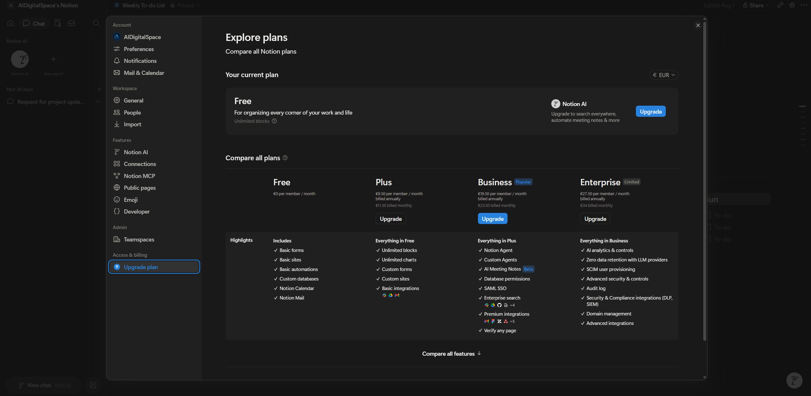Image resolution: width=811 pixels, height=396 pixels.
Task: Open Import settings
Action: point(154,124)
